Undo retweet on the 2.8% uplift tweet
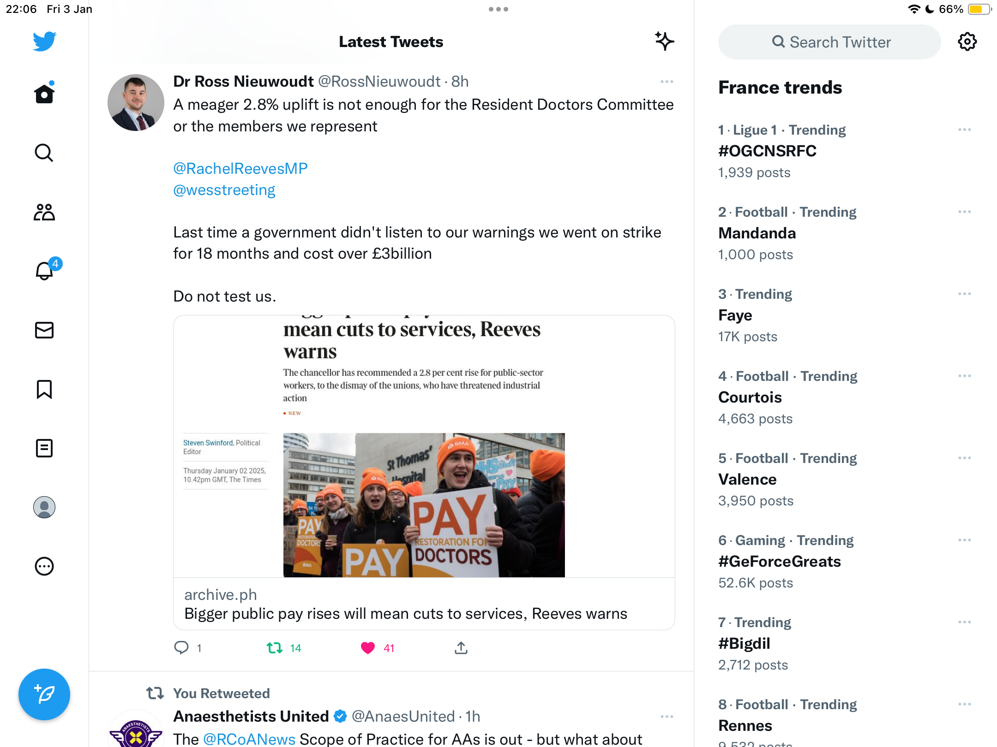 click(275, 648)
